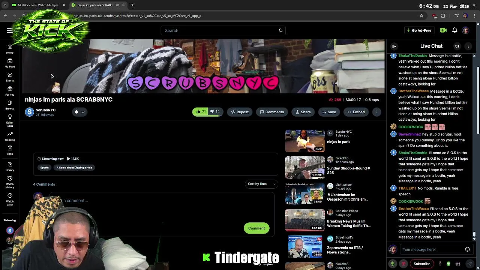Click A Game about Digging a Hole tag
This screenshot has width=480, height=270.
[x=74, y=168]
